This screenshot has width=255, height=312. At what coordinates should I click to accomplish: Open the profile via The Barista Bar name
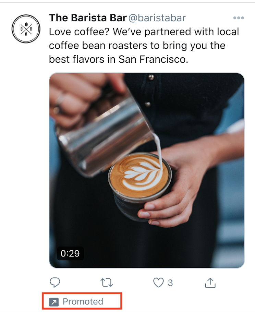88,18
